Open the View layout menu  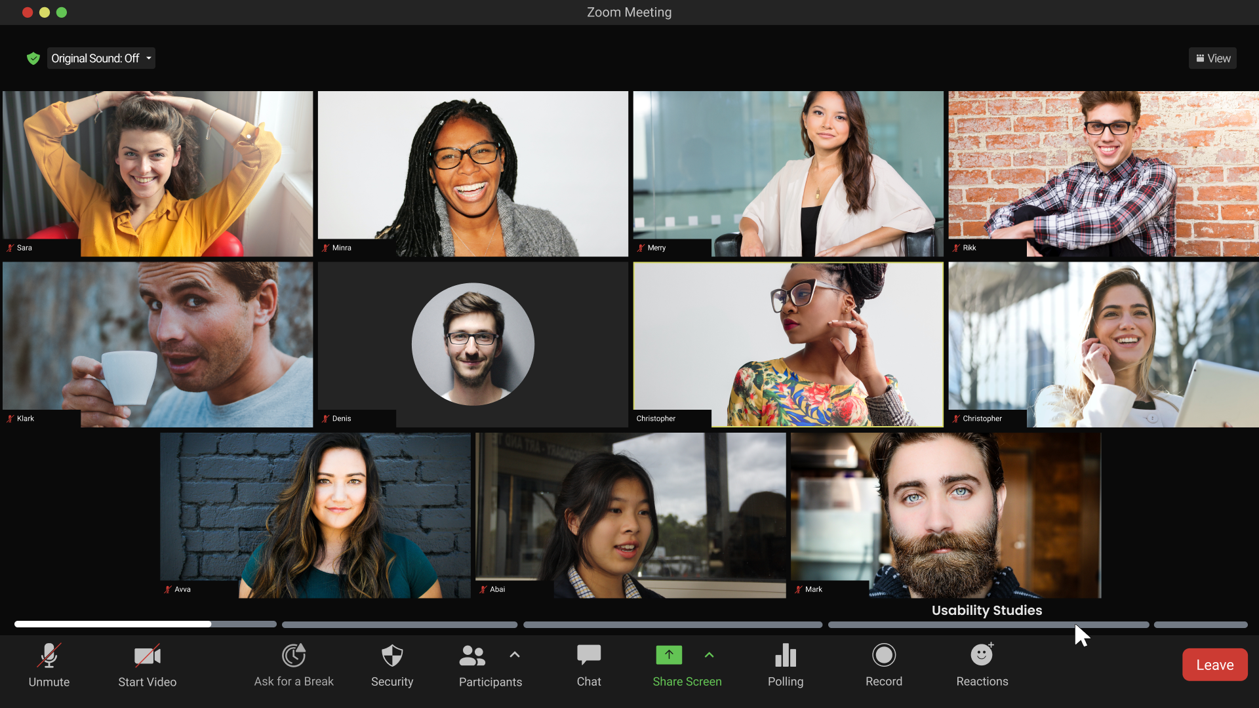coord(1212,58)
